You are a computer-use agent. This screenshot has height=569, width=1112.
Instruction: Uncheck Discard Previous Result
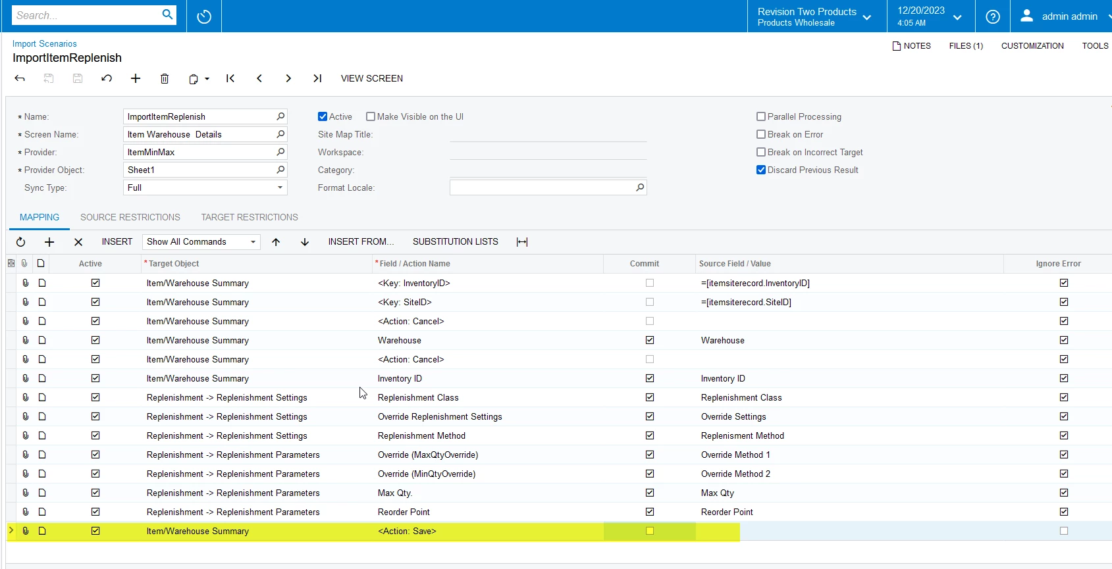pyautogui.click(x=761, y=170)
